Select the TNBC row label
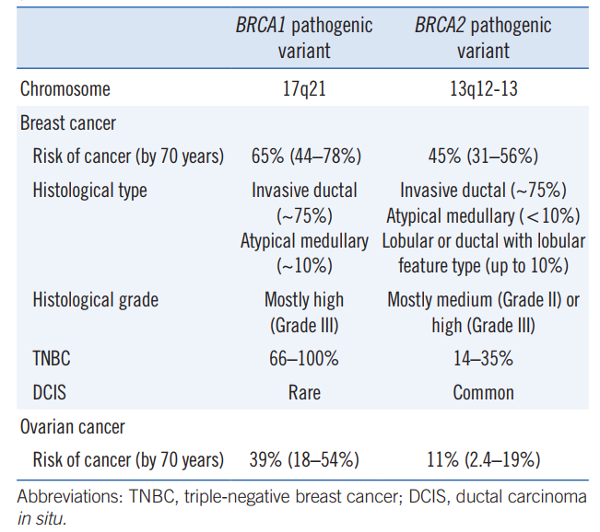The image size is (600, 532). pos(52,360)
